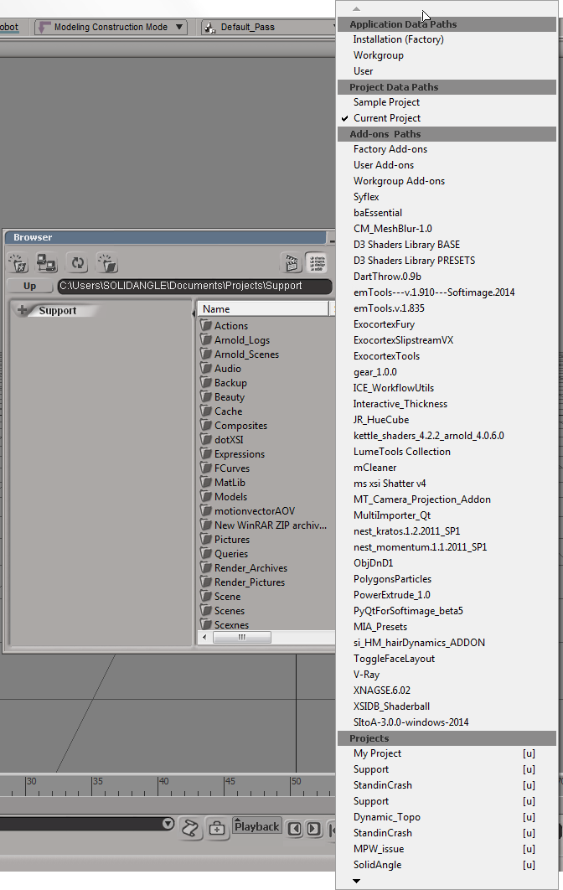Switch Browser to details list view icon
This screenshot has width=563, height=890.
click(x=317, y=263)
